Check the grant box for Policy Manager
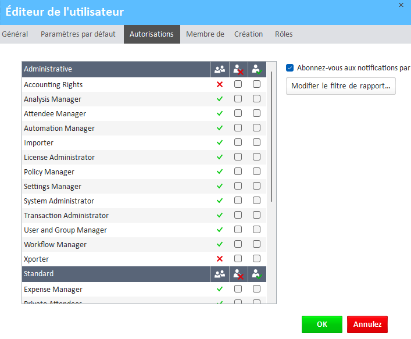Image resolution: width=411 pixels, height=339 pixels. click(x=256, y=172)
